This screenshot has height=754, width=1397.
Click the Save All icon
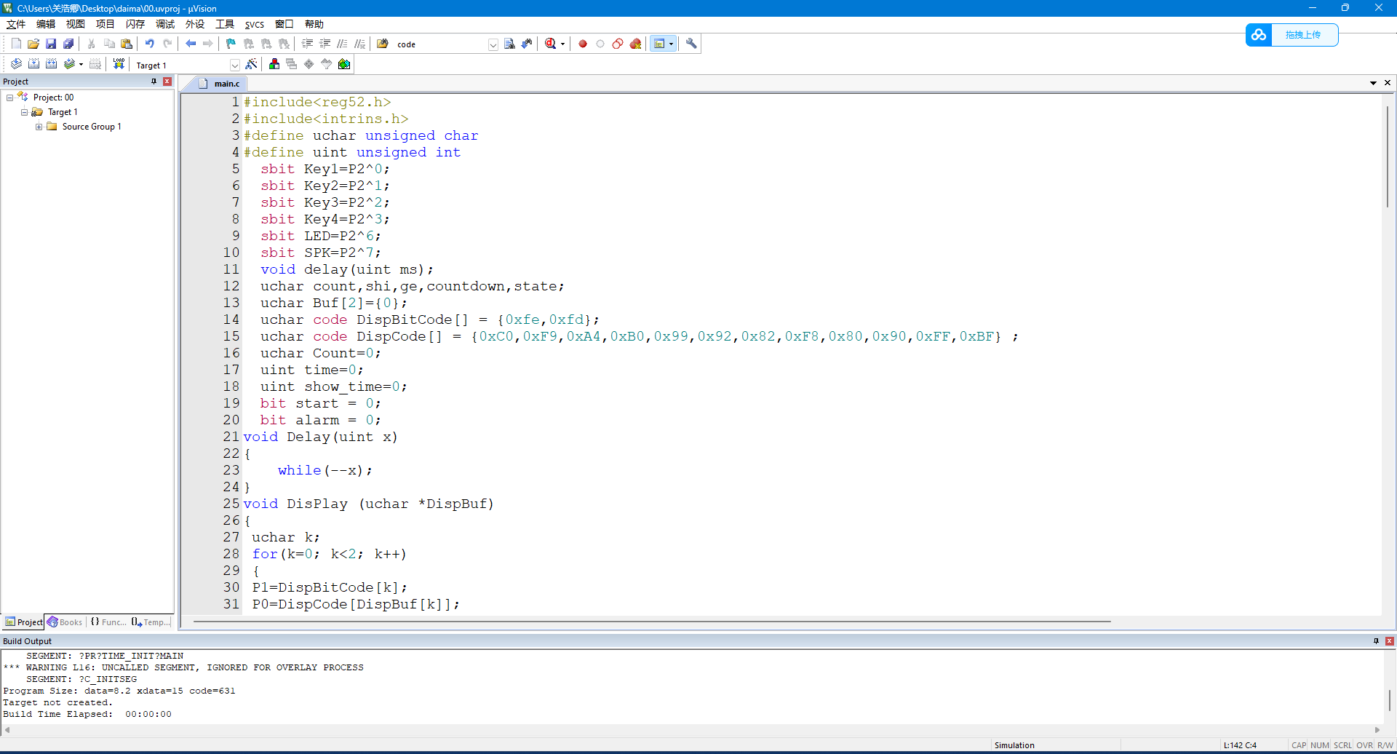point(68,44)
